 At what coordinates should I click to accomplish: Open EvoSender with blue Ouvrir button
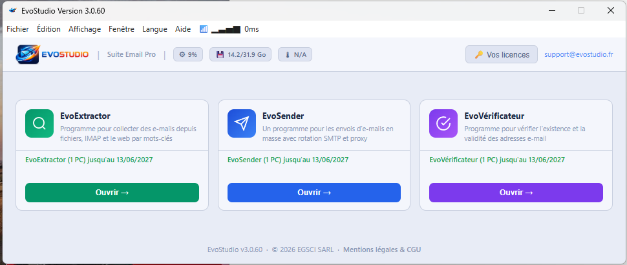314,193
